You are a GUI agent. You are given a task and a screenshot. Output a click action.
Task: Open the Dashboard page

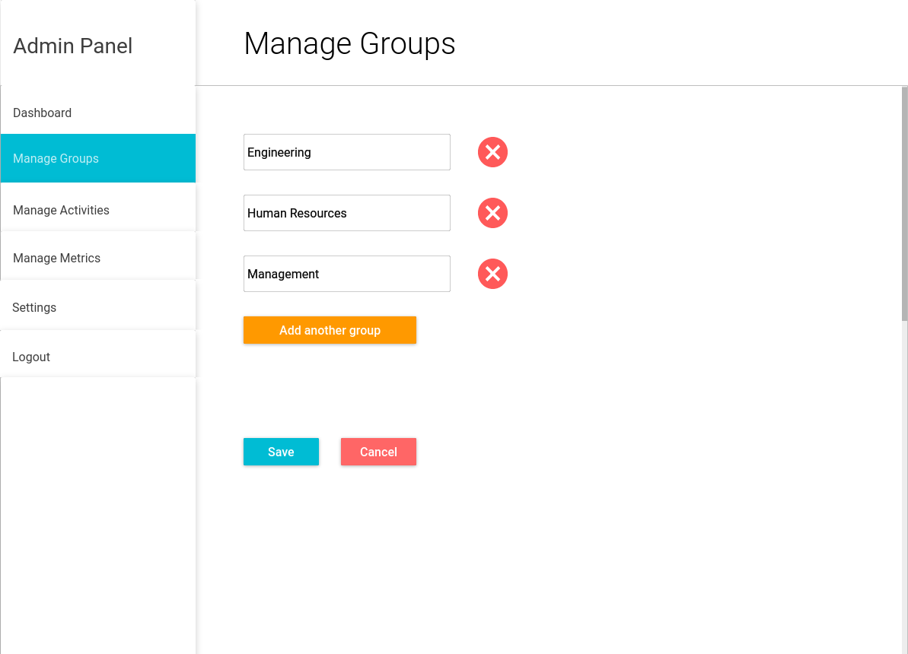click(43, 113)
